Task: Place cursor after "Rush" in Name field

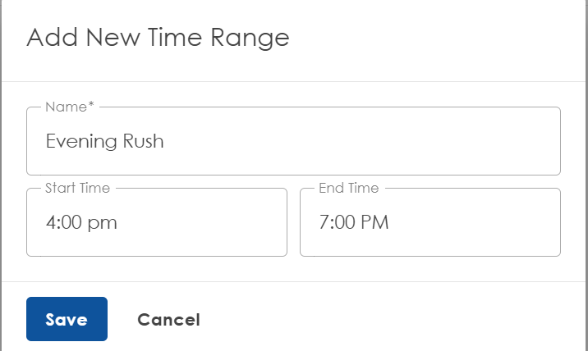Action: 165,141
